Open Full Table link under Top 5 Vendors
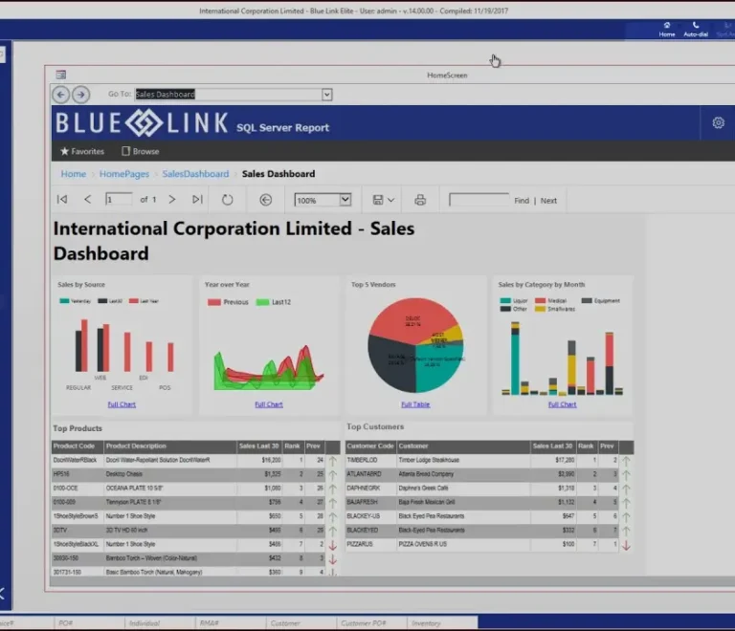The height and width of the screenshot is (631, 735). coord(415,404)
